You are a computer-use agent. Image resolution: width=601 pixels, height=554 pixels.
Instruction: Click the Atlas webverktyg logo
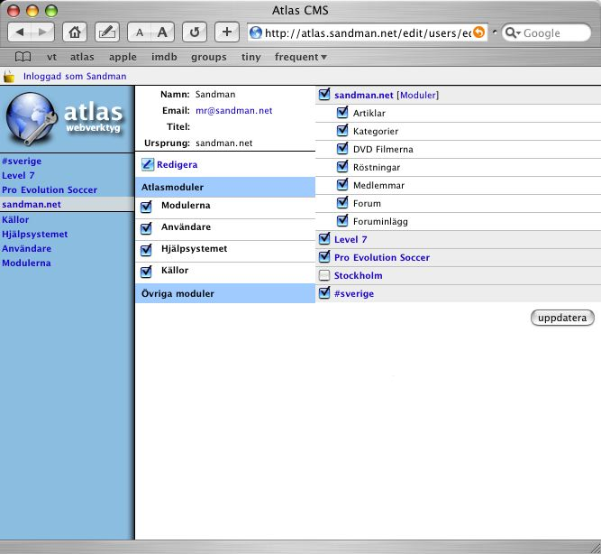67,120
